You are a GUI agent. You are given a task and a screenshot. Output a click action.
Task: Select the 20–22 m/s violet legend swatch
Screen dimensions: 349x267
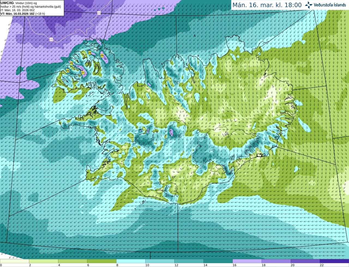pyautogui.click(x=305, y=261)
